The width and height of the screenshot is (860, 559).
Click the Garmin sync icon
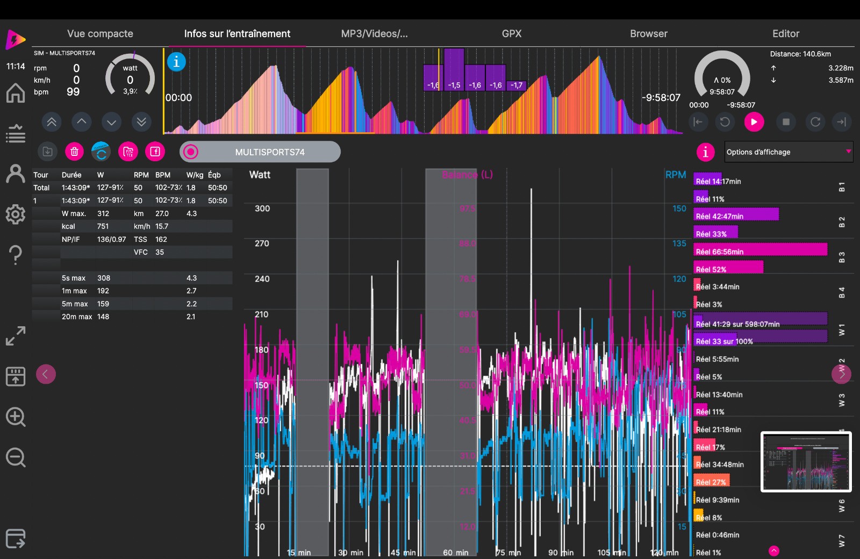101,152
